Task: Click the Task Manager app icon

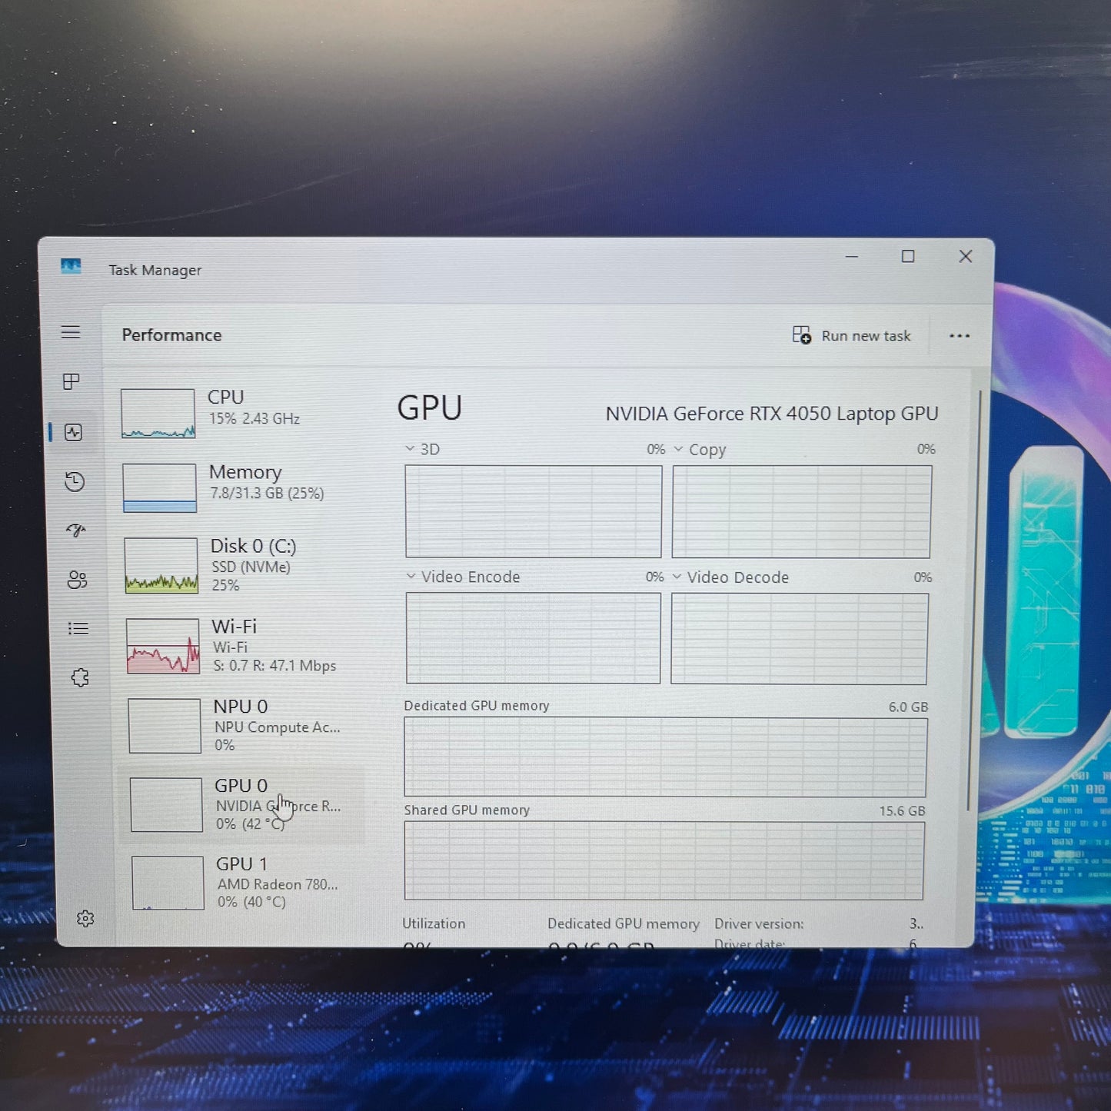Action: (x=71, y=266)
